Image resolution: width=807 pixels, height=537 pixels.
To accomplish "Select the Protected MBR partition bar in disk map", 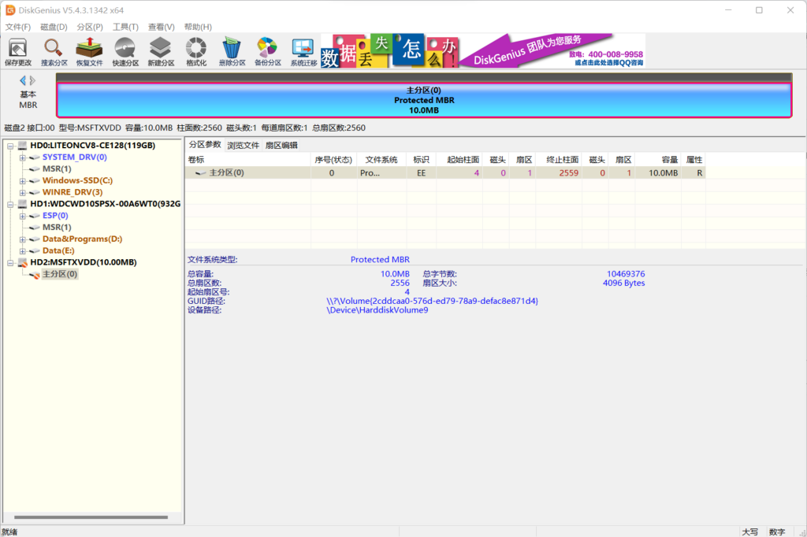I will coord(424,100).
